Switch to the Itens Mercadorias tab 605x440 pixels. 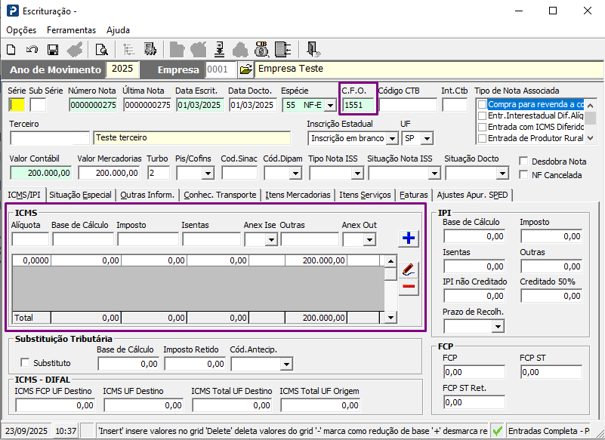click(x=298, y=195)
